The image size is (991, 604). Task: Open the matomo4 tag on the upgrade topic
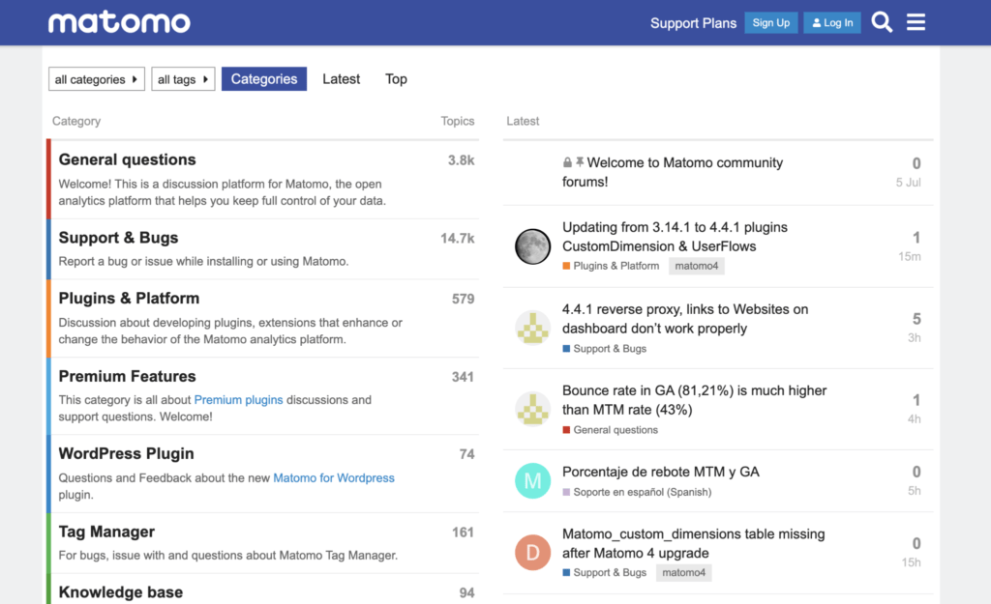pos(683,572)
